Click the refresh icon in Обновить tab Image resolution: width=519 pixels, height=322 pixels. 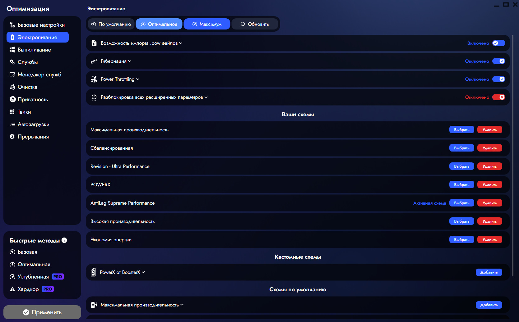[x=243, y=24]
